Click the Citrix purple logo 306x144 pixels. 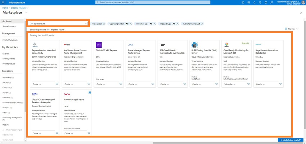pyautogui.click(x=99, y=45)
